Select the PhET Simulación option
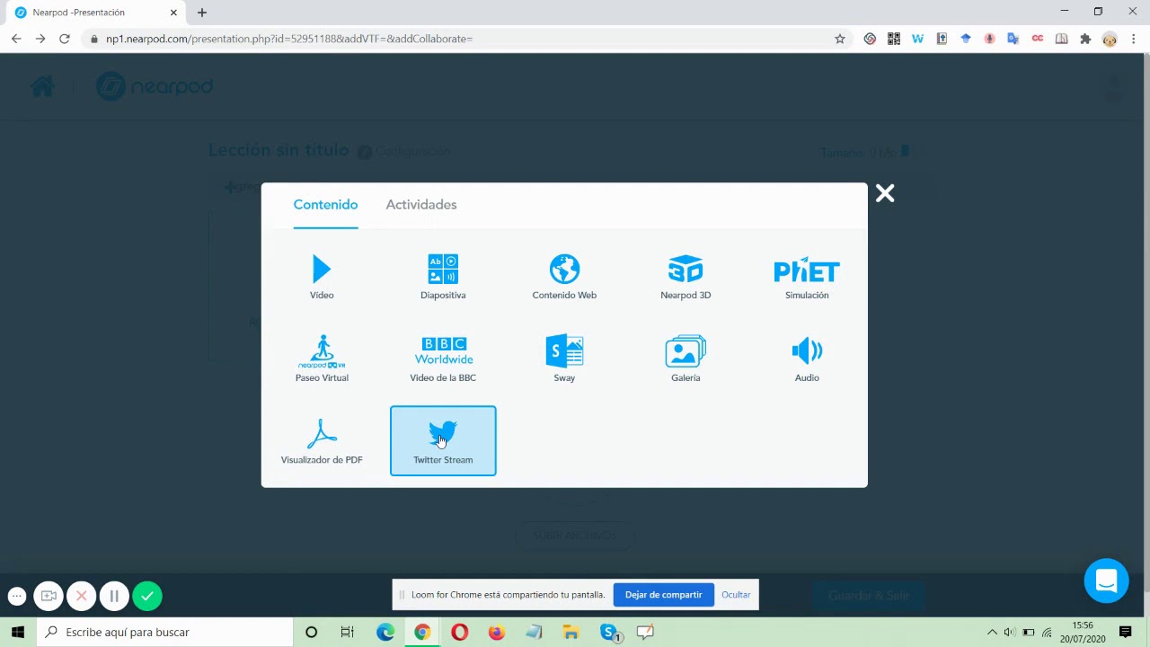Image resolution: width=1150 pixels, height=647 pixels. click(807, 276)
